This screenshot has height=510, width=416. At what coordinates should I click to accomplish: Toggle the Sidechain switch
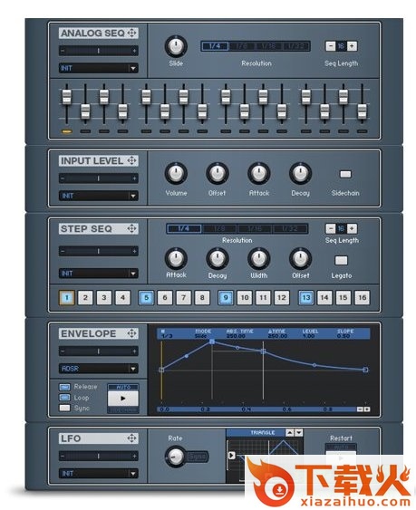tap(345, 174)
